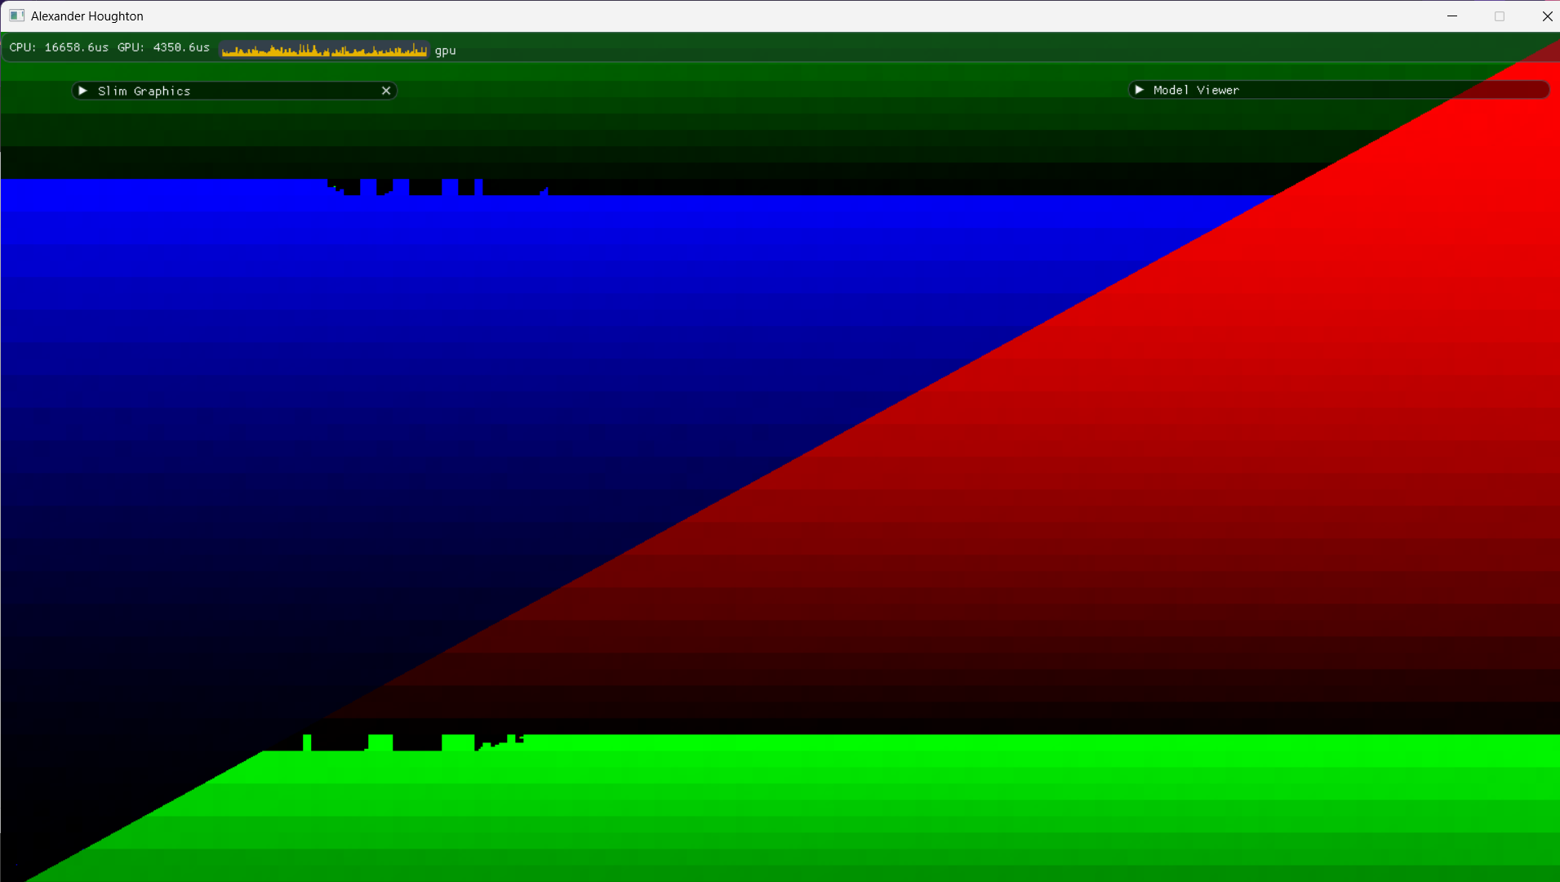Maximize the Alexander Houghton window
The image size is (1560, 882).
1500,16
